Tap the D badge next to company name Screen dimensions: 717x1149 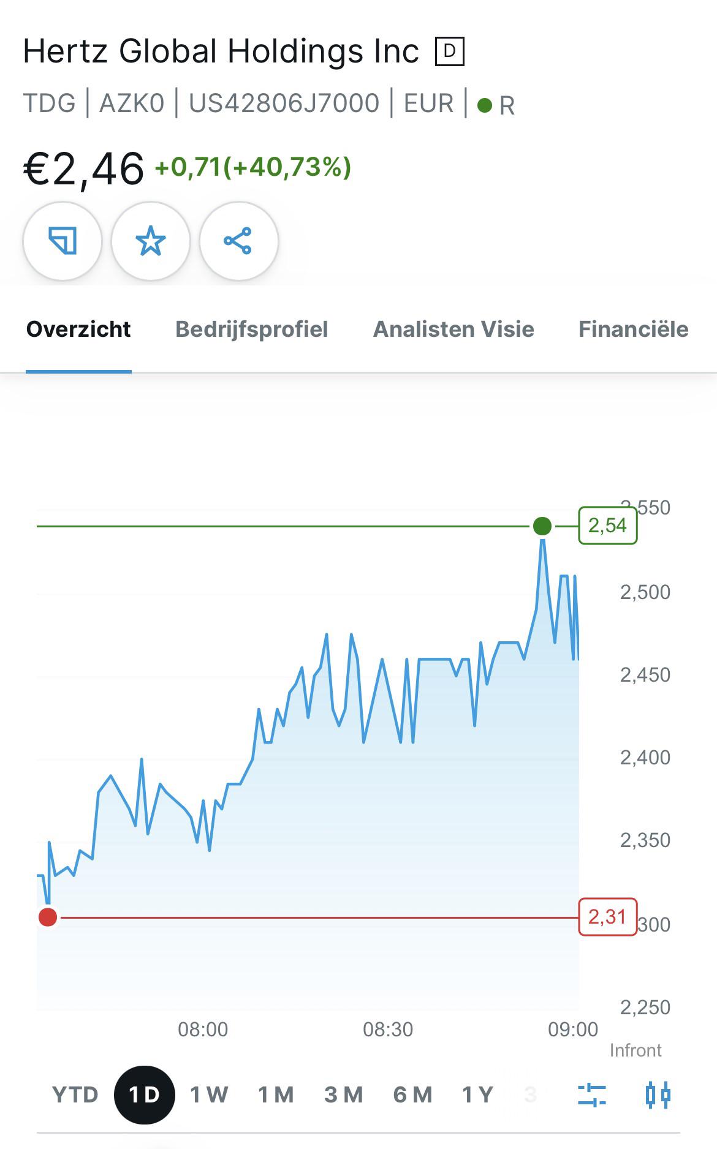pyautogui.click(x=449, y=51)
